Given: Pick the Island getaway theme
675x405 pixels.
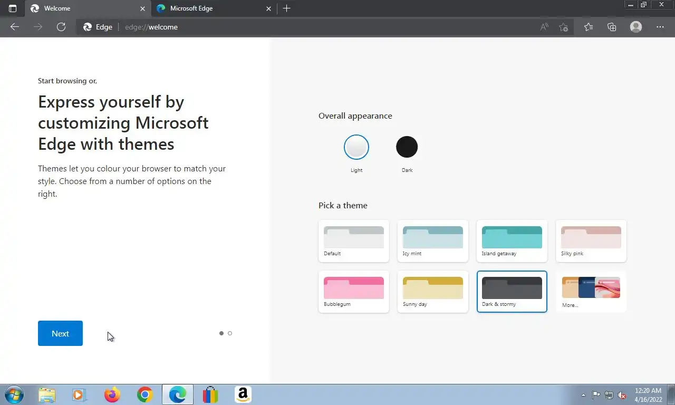Looking at the screenshot, I should pos(512,241).
